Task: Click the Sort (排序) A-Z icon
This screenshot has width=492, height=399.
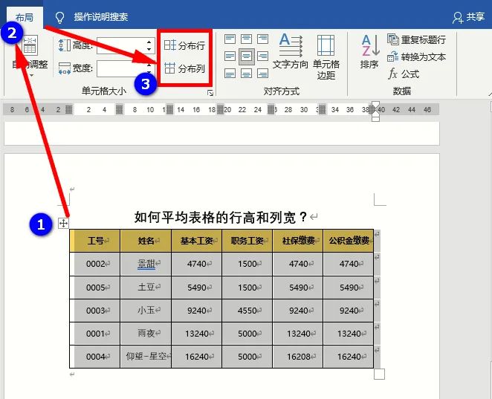Action: click(x=370, y=45)
